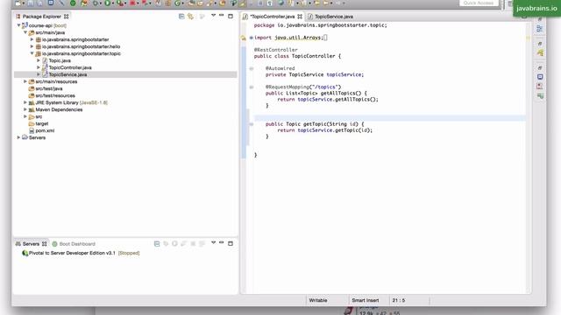Switch to the Boot Dashboard tab

74,244
